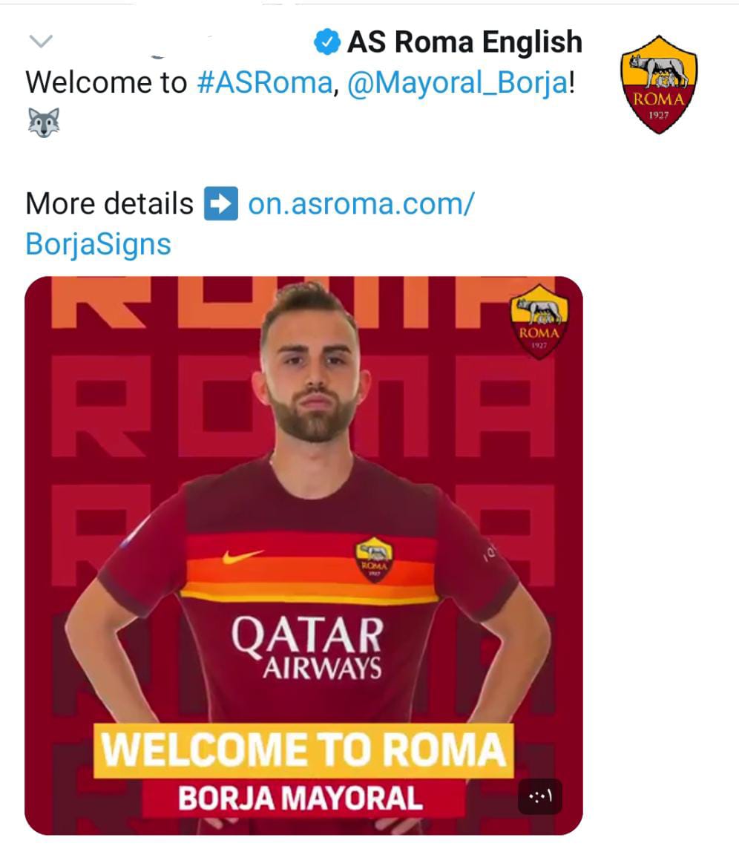Click the Nike swoosh logo on the shirt
Screen dimensions: 739x846
(243, 557)
